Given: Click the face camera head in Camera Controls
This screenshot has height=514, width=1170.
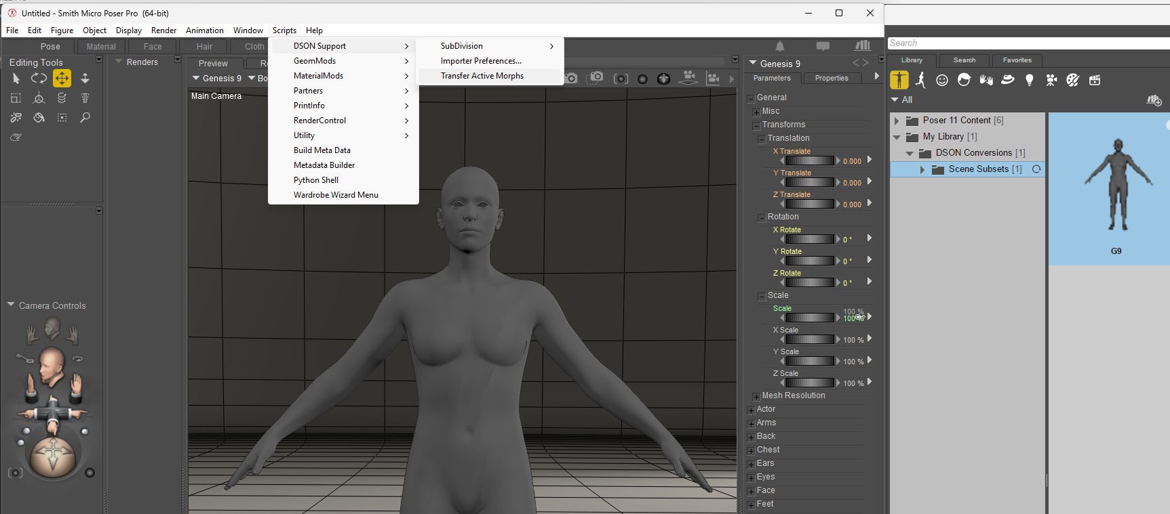Looking at the screenshot, I should [52, 366].
